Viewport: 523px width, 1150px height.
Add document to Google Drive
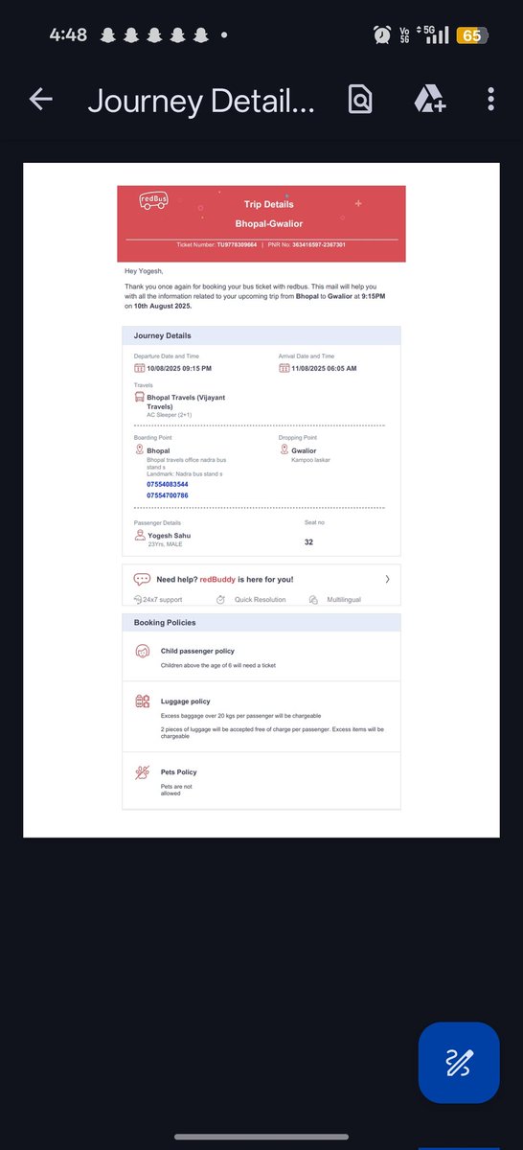coord(428,100)
